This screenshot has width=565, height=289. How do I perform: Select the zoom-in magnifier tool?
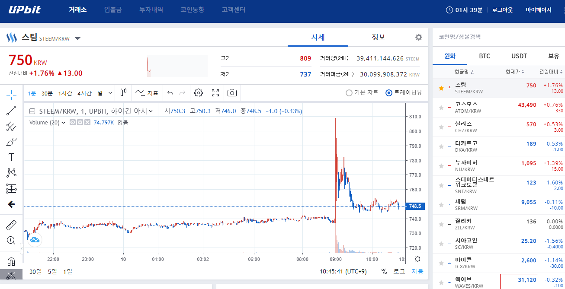point(11,240)
